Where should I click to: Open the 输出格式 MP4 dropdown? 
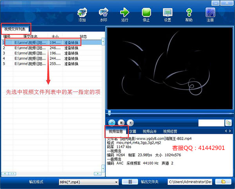(x=89, y=182)
